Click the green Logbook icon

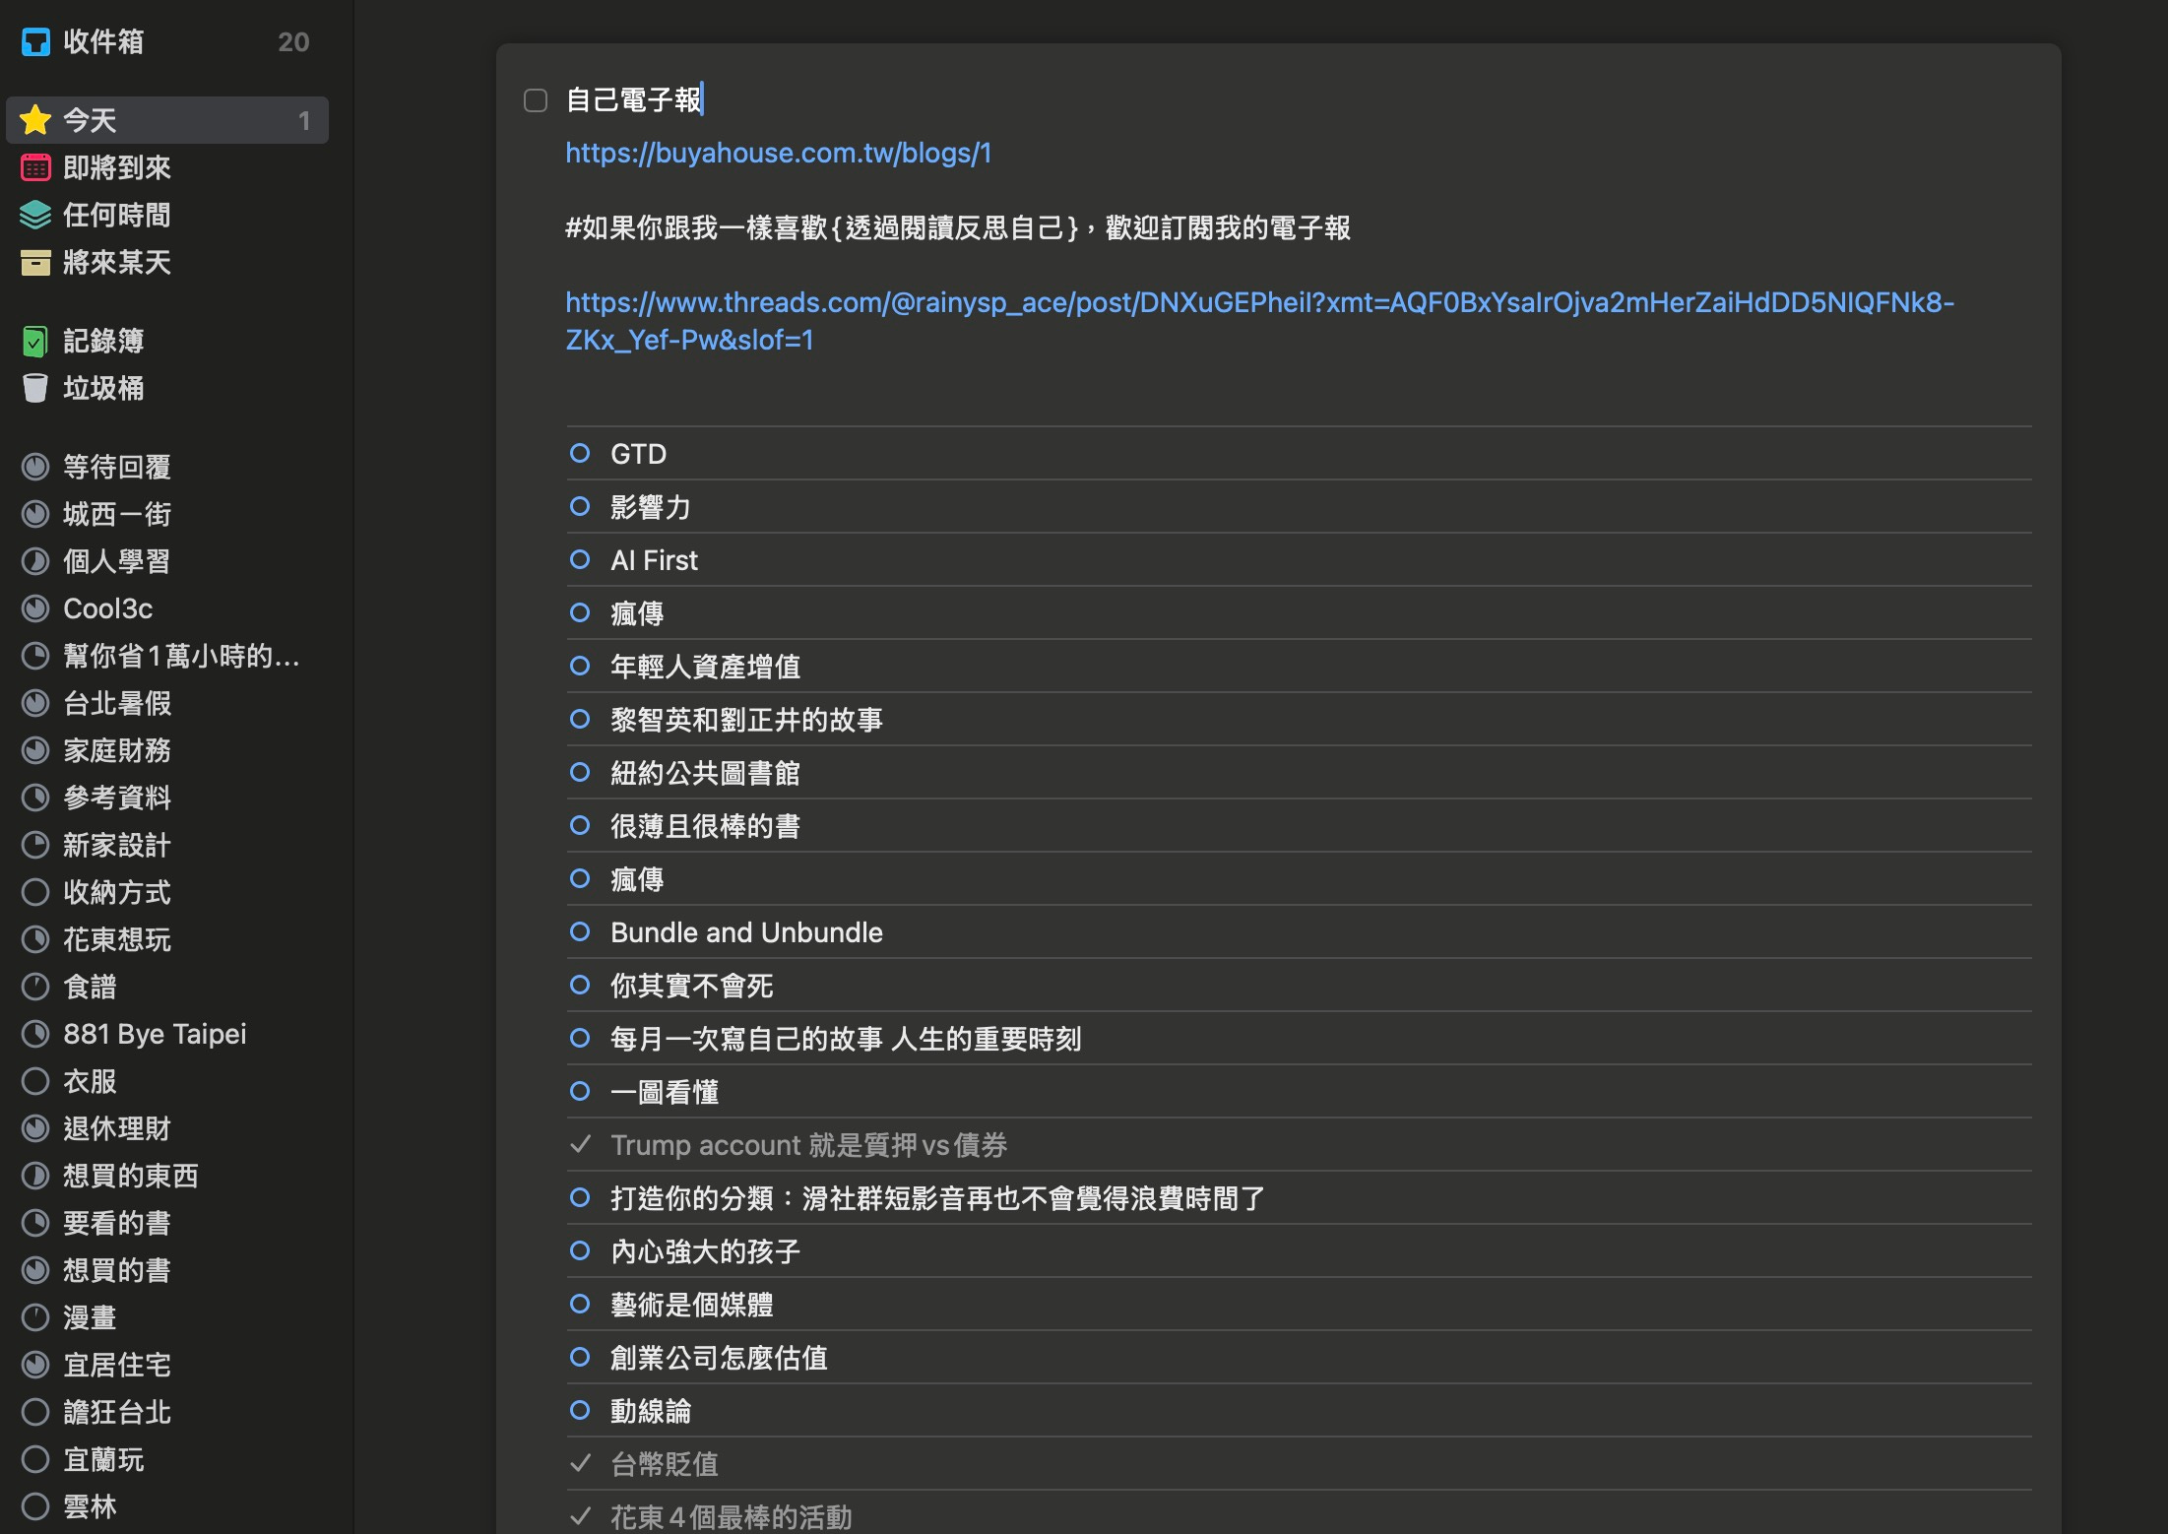pos(35,341)
